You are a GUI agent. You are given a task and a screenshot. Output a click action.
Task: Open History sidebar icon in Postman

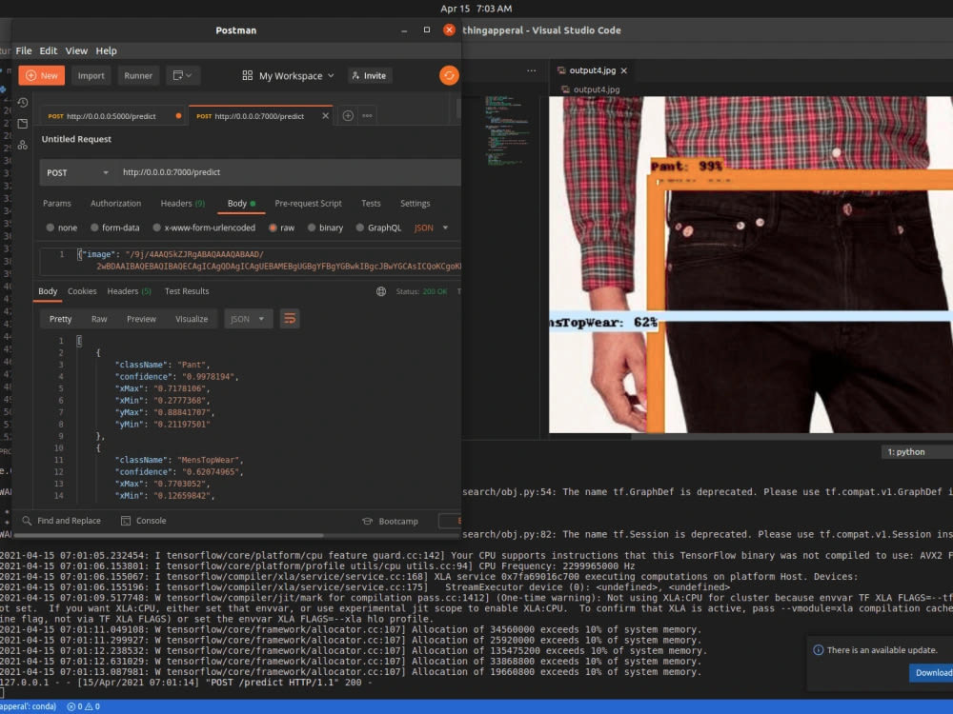click(23, 103)
